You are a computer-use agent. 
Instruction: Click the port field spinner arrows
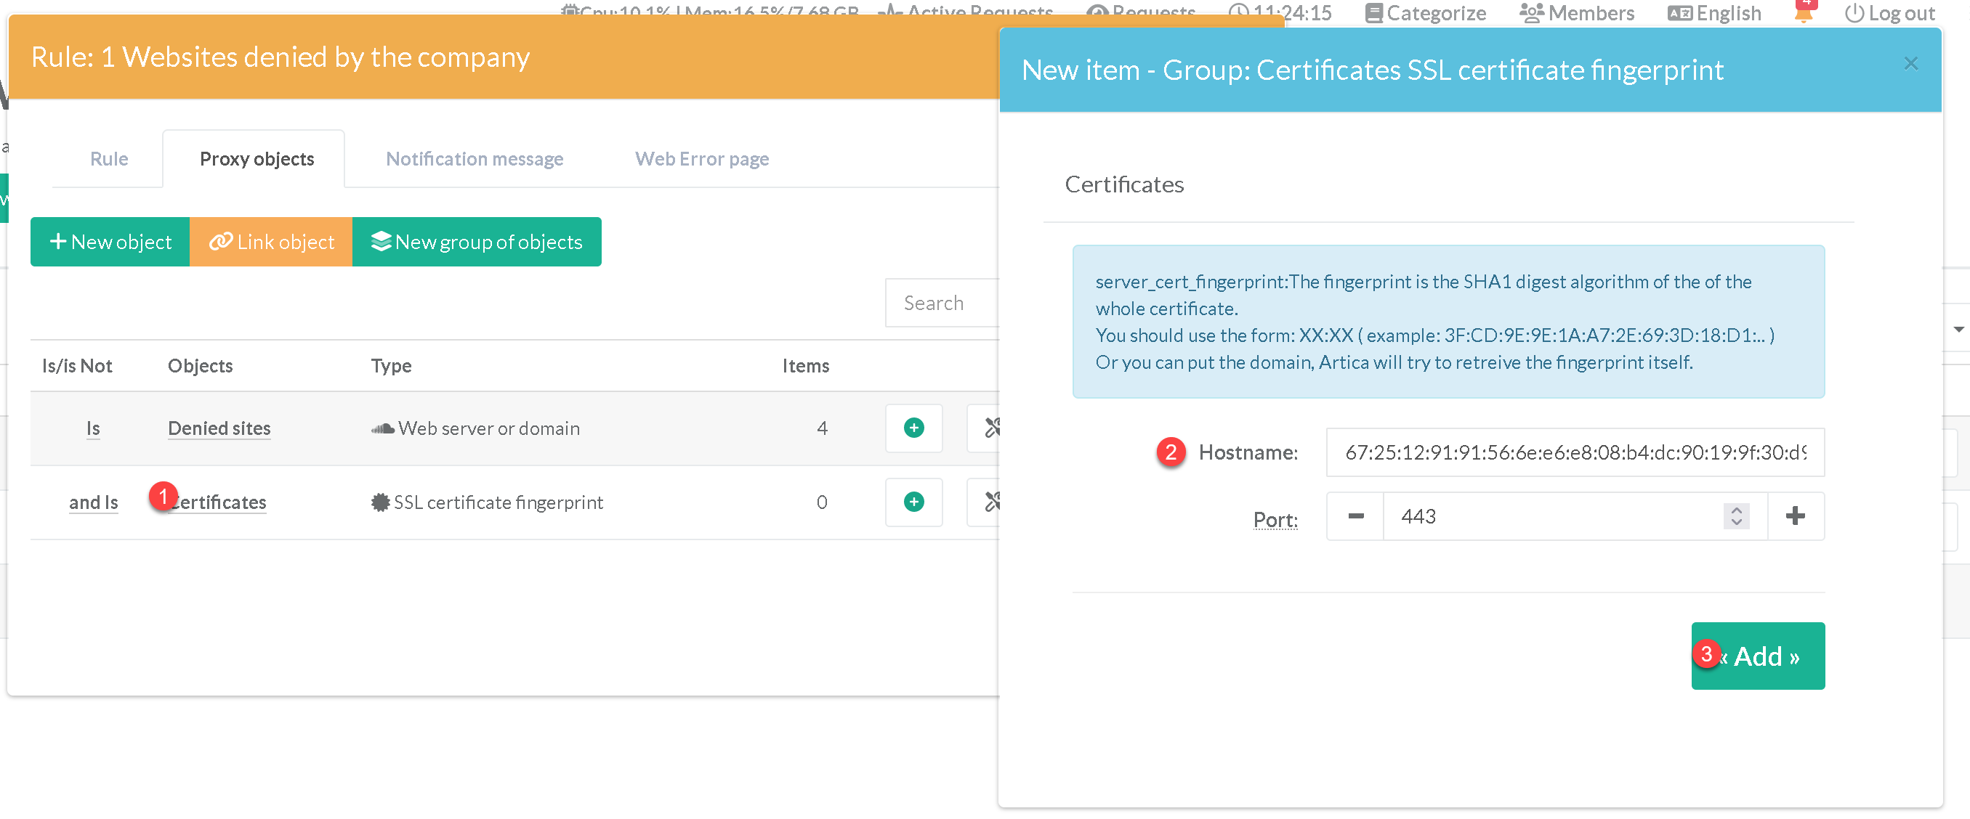point(1736,516)
